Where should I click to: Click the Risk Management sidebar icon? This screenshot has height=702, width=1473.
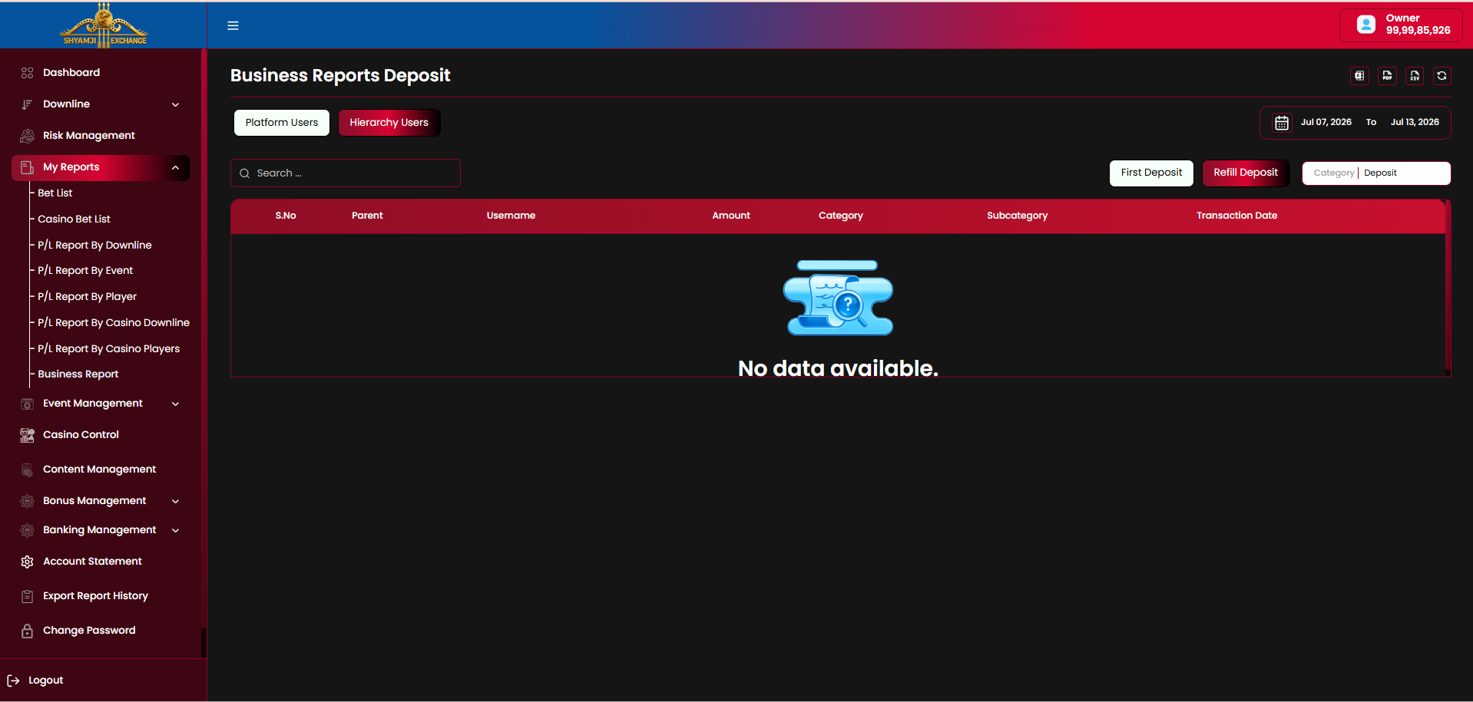point(27,136)
